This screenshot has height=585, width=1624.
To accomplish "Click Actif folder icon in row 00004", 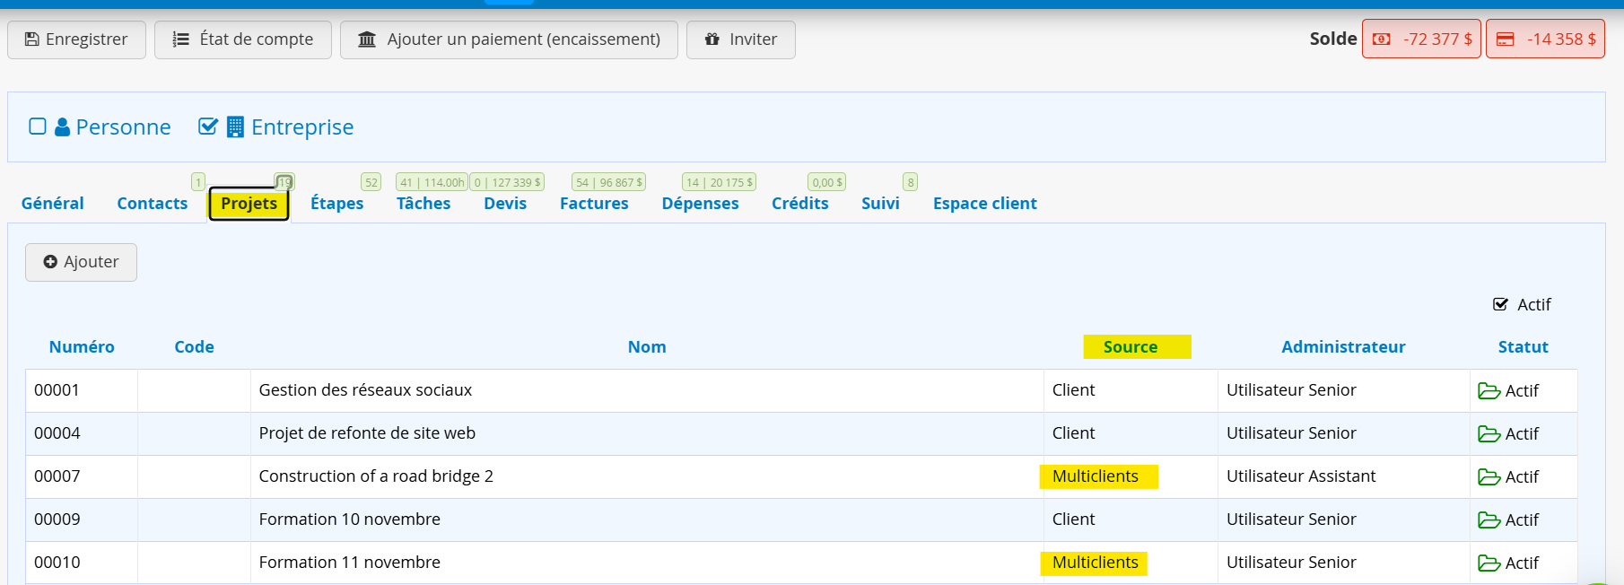I will coord(1489,434).
